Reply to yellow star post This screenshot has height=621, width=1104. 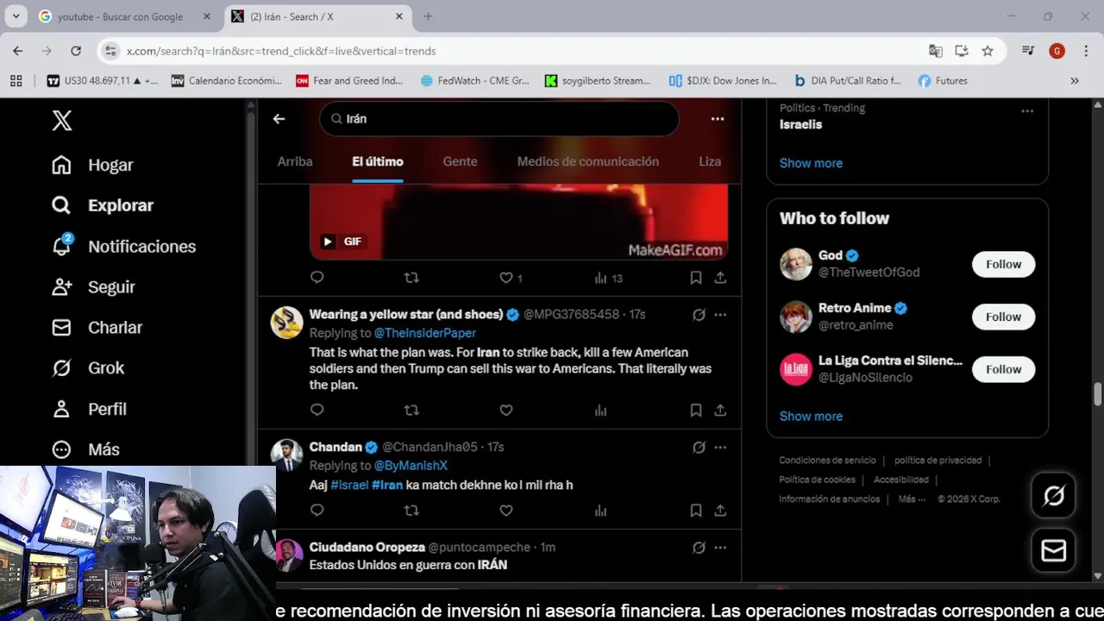[317, 411]
